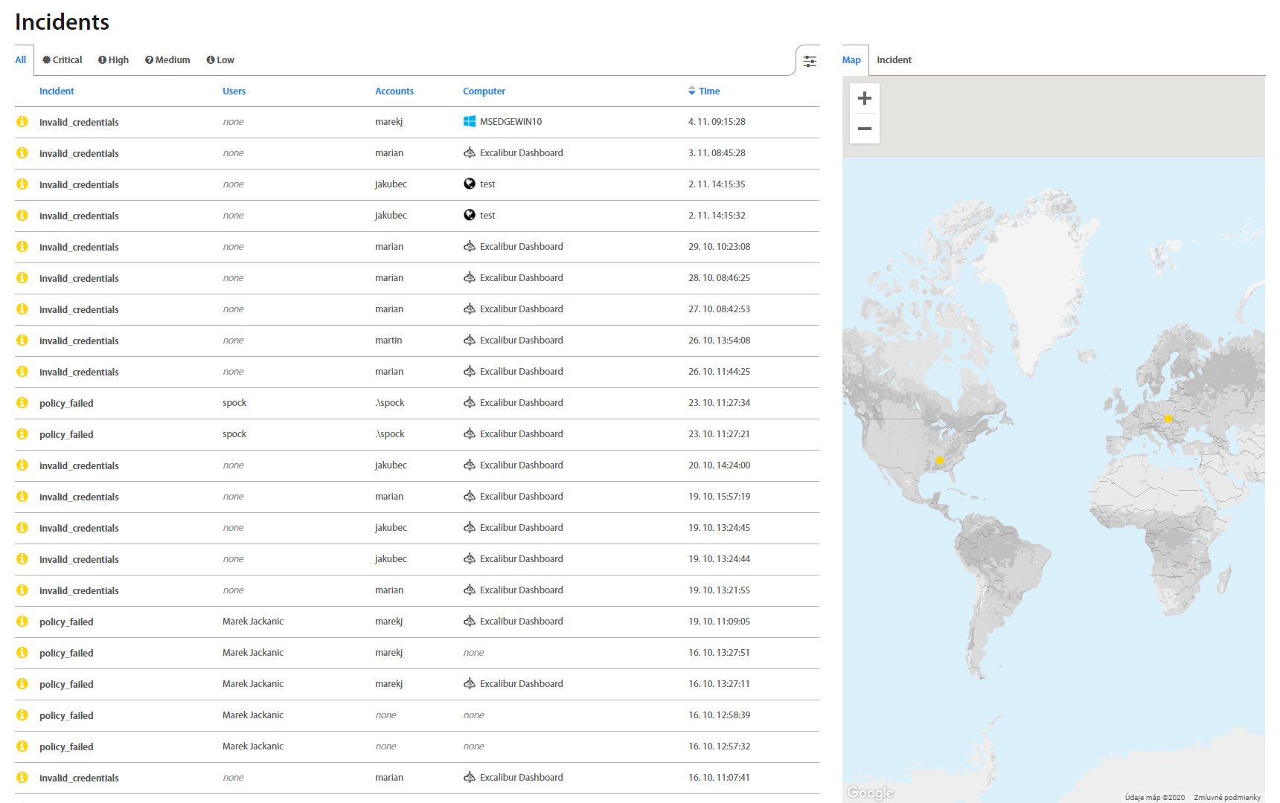Sort the table by Time column

coord(708,91)
